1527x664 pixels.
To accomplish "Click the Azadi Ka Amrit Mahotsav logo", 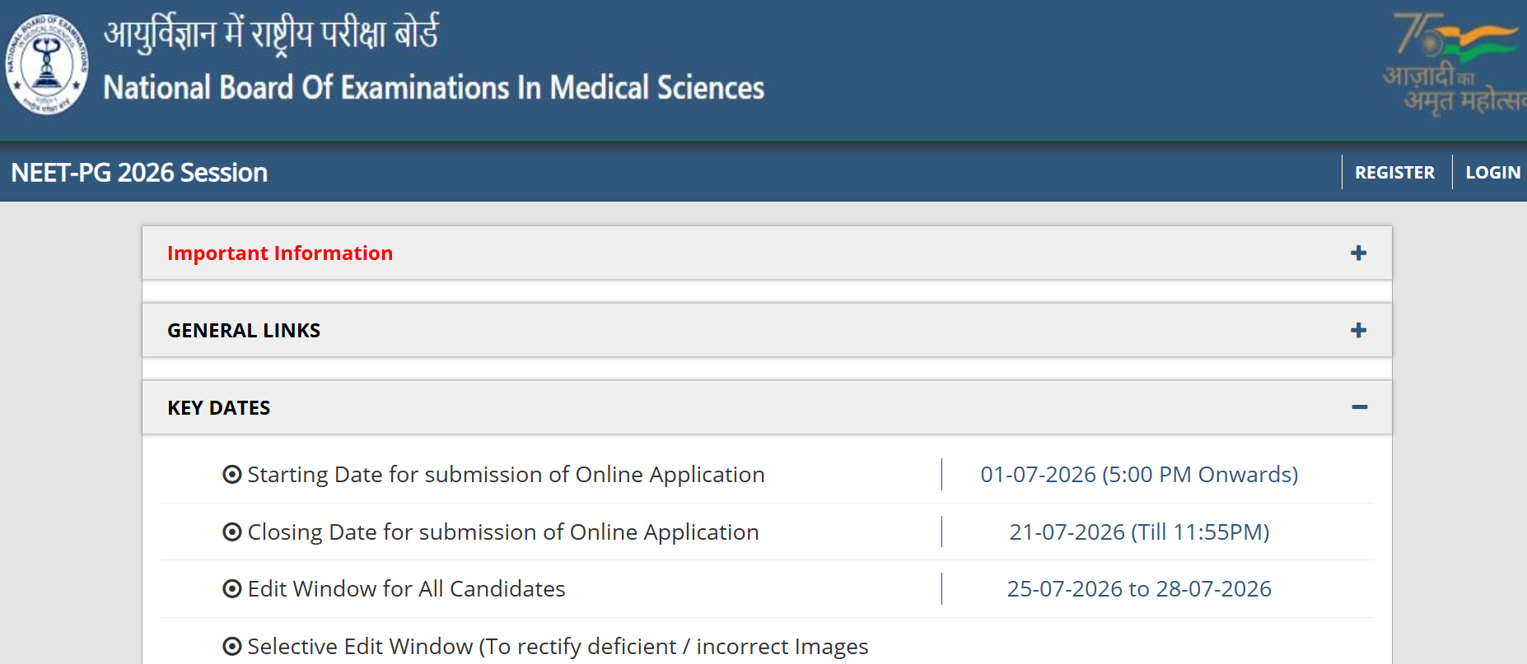I will [1455, 64].
